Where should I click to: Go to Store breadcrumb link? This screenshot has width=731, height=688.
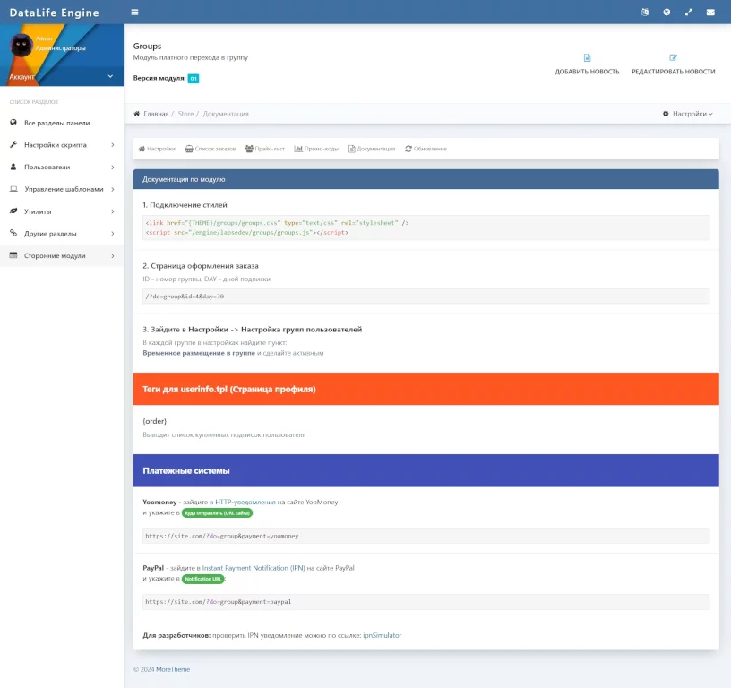[185, 114]
